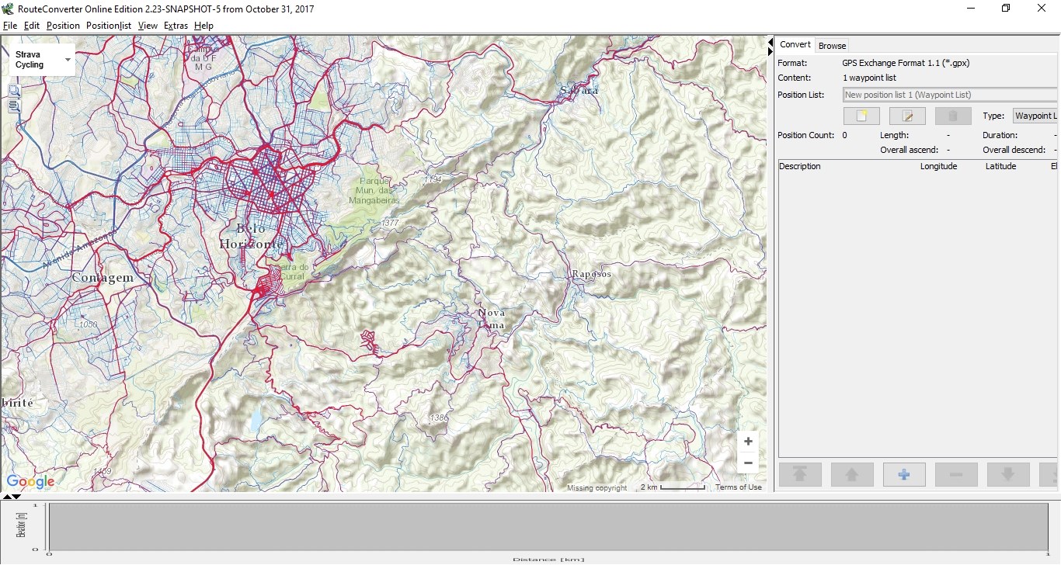Click the new position list icon
Viewport: 1061px width, 565px height.
tap(861, 116)
